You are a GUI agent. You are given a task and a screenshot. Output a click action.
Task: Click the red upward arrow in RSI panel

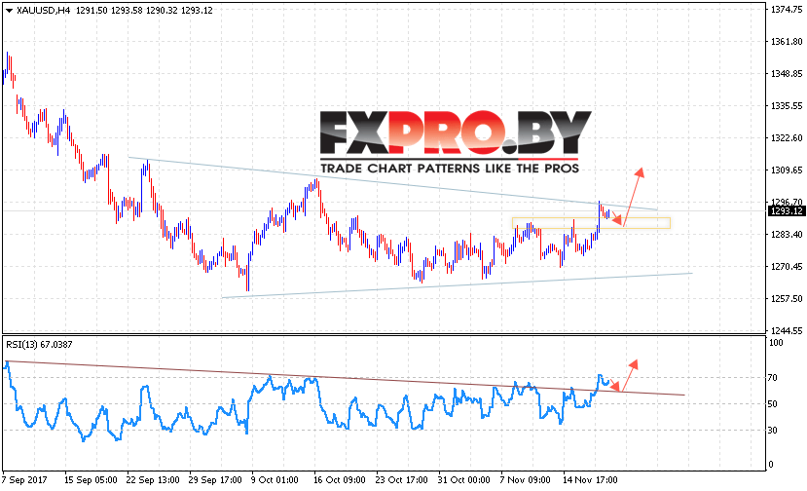point(630,375)
